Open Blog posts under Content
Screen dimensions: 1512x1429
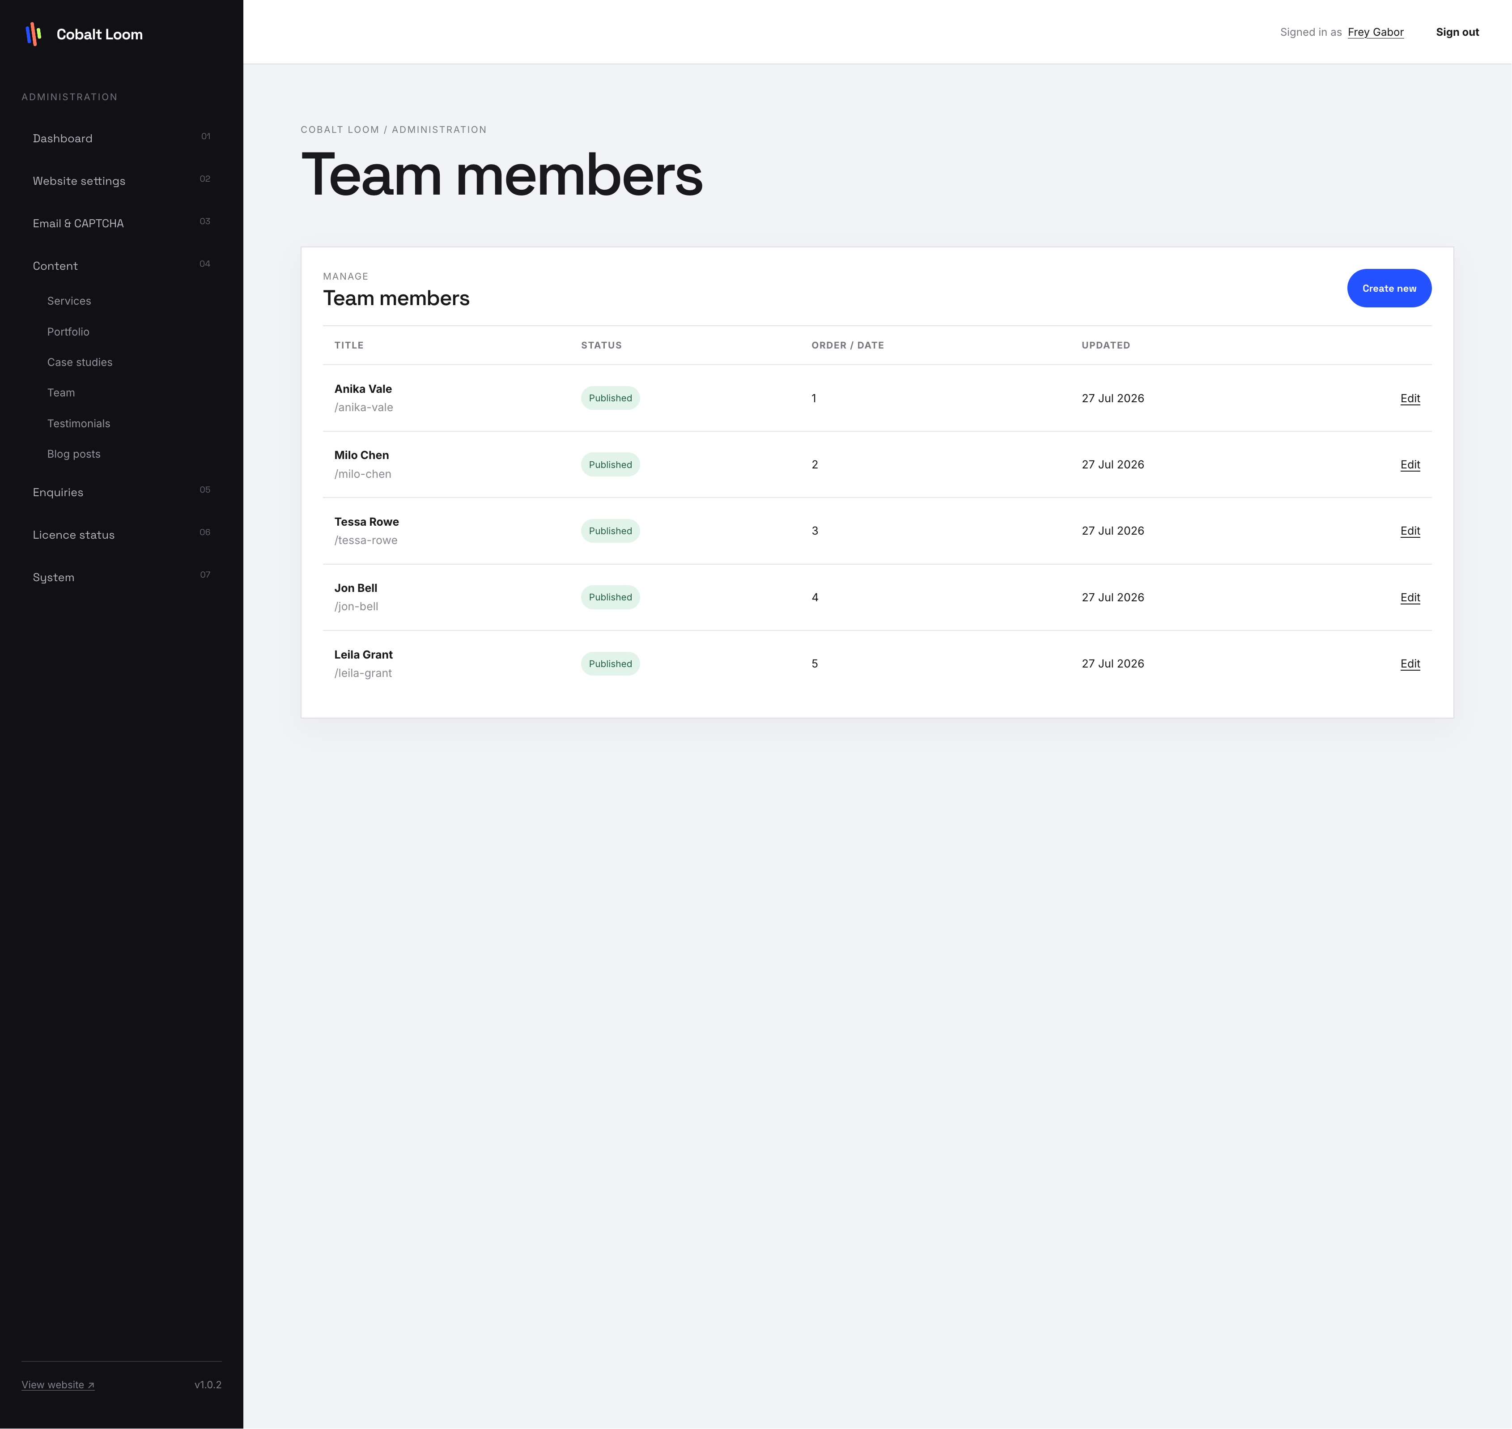click(74, 454)
